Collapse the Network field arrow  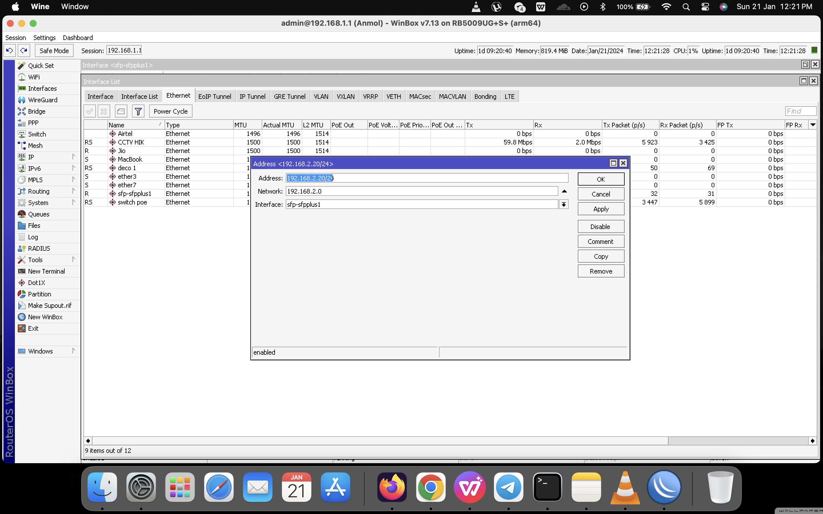(x=564, y=191)
